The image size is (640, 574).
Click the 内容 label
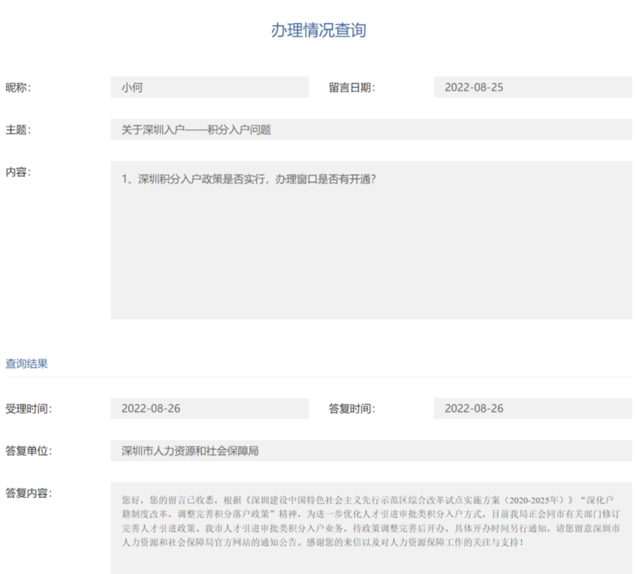(x=18, y=172)
